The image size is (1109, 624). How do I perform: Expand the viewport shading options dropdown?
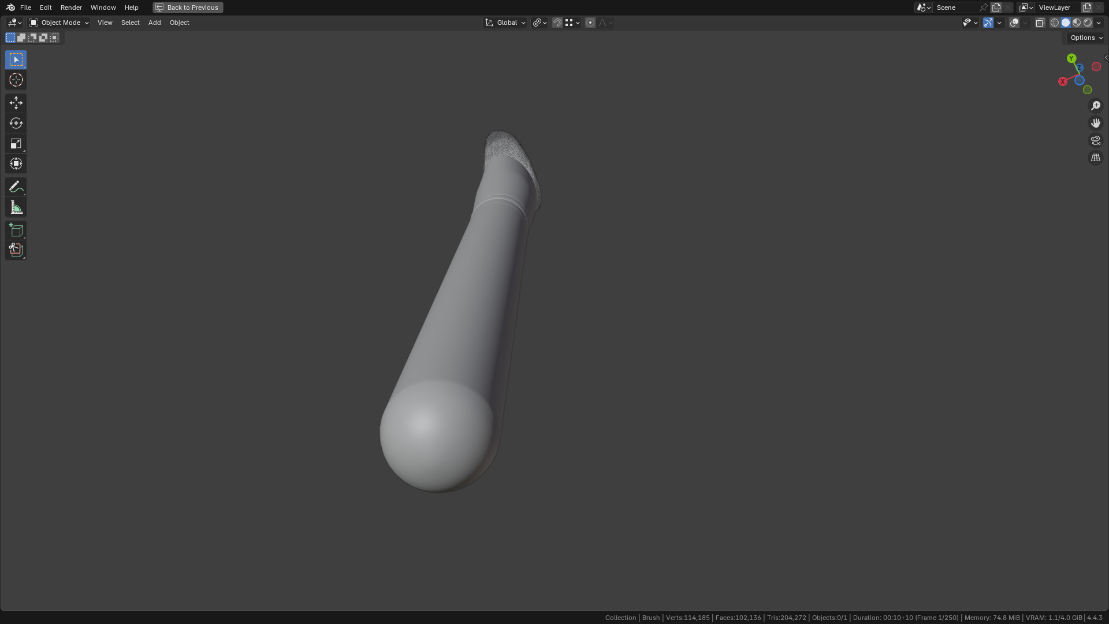click(1099, 23)
